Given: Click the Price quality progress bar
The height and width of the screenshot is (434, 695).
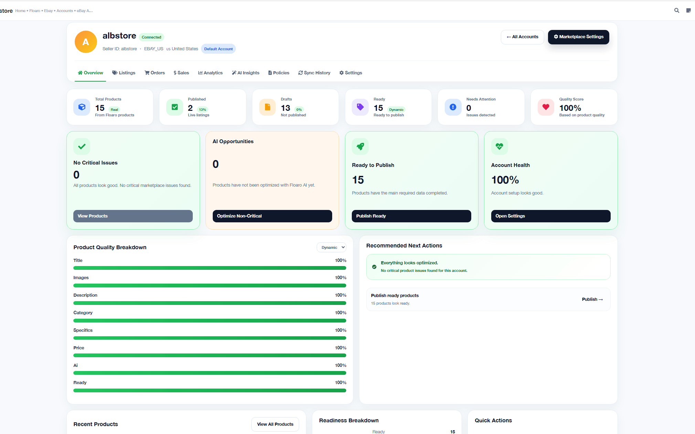Looking at the screenshot, I should [x=210, y=355].
